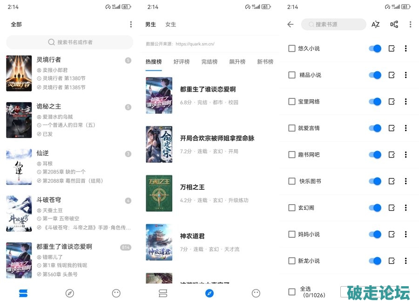Open the three-dot menu for 就爱言情

click(x=405, y=128)
